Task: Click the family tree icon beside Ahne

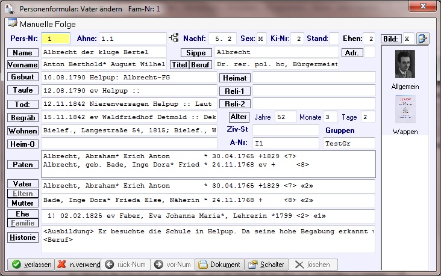Action: click(x=175, y=38)
